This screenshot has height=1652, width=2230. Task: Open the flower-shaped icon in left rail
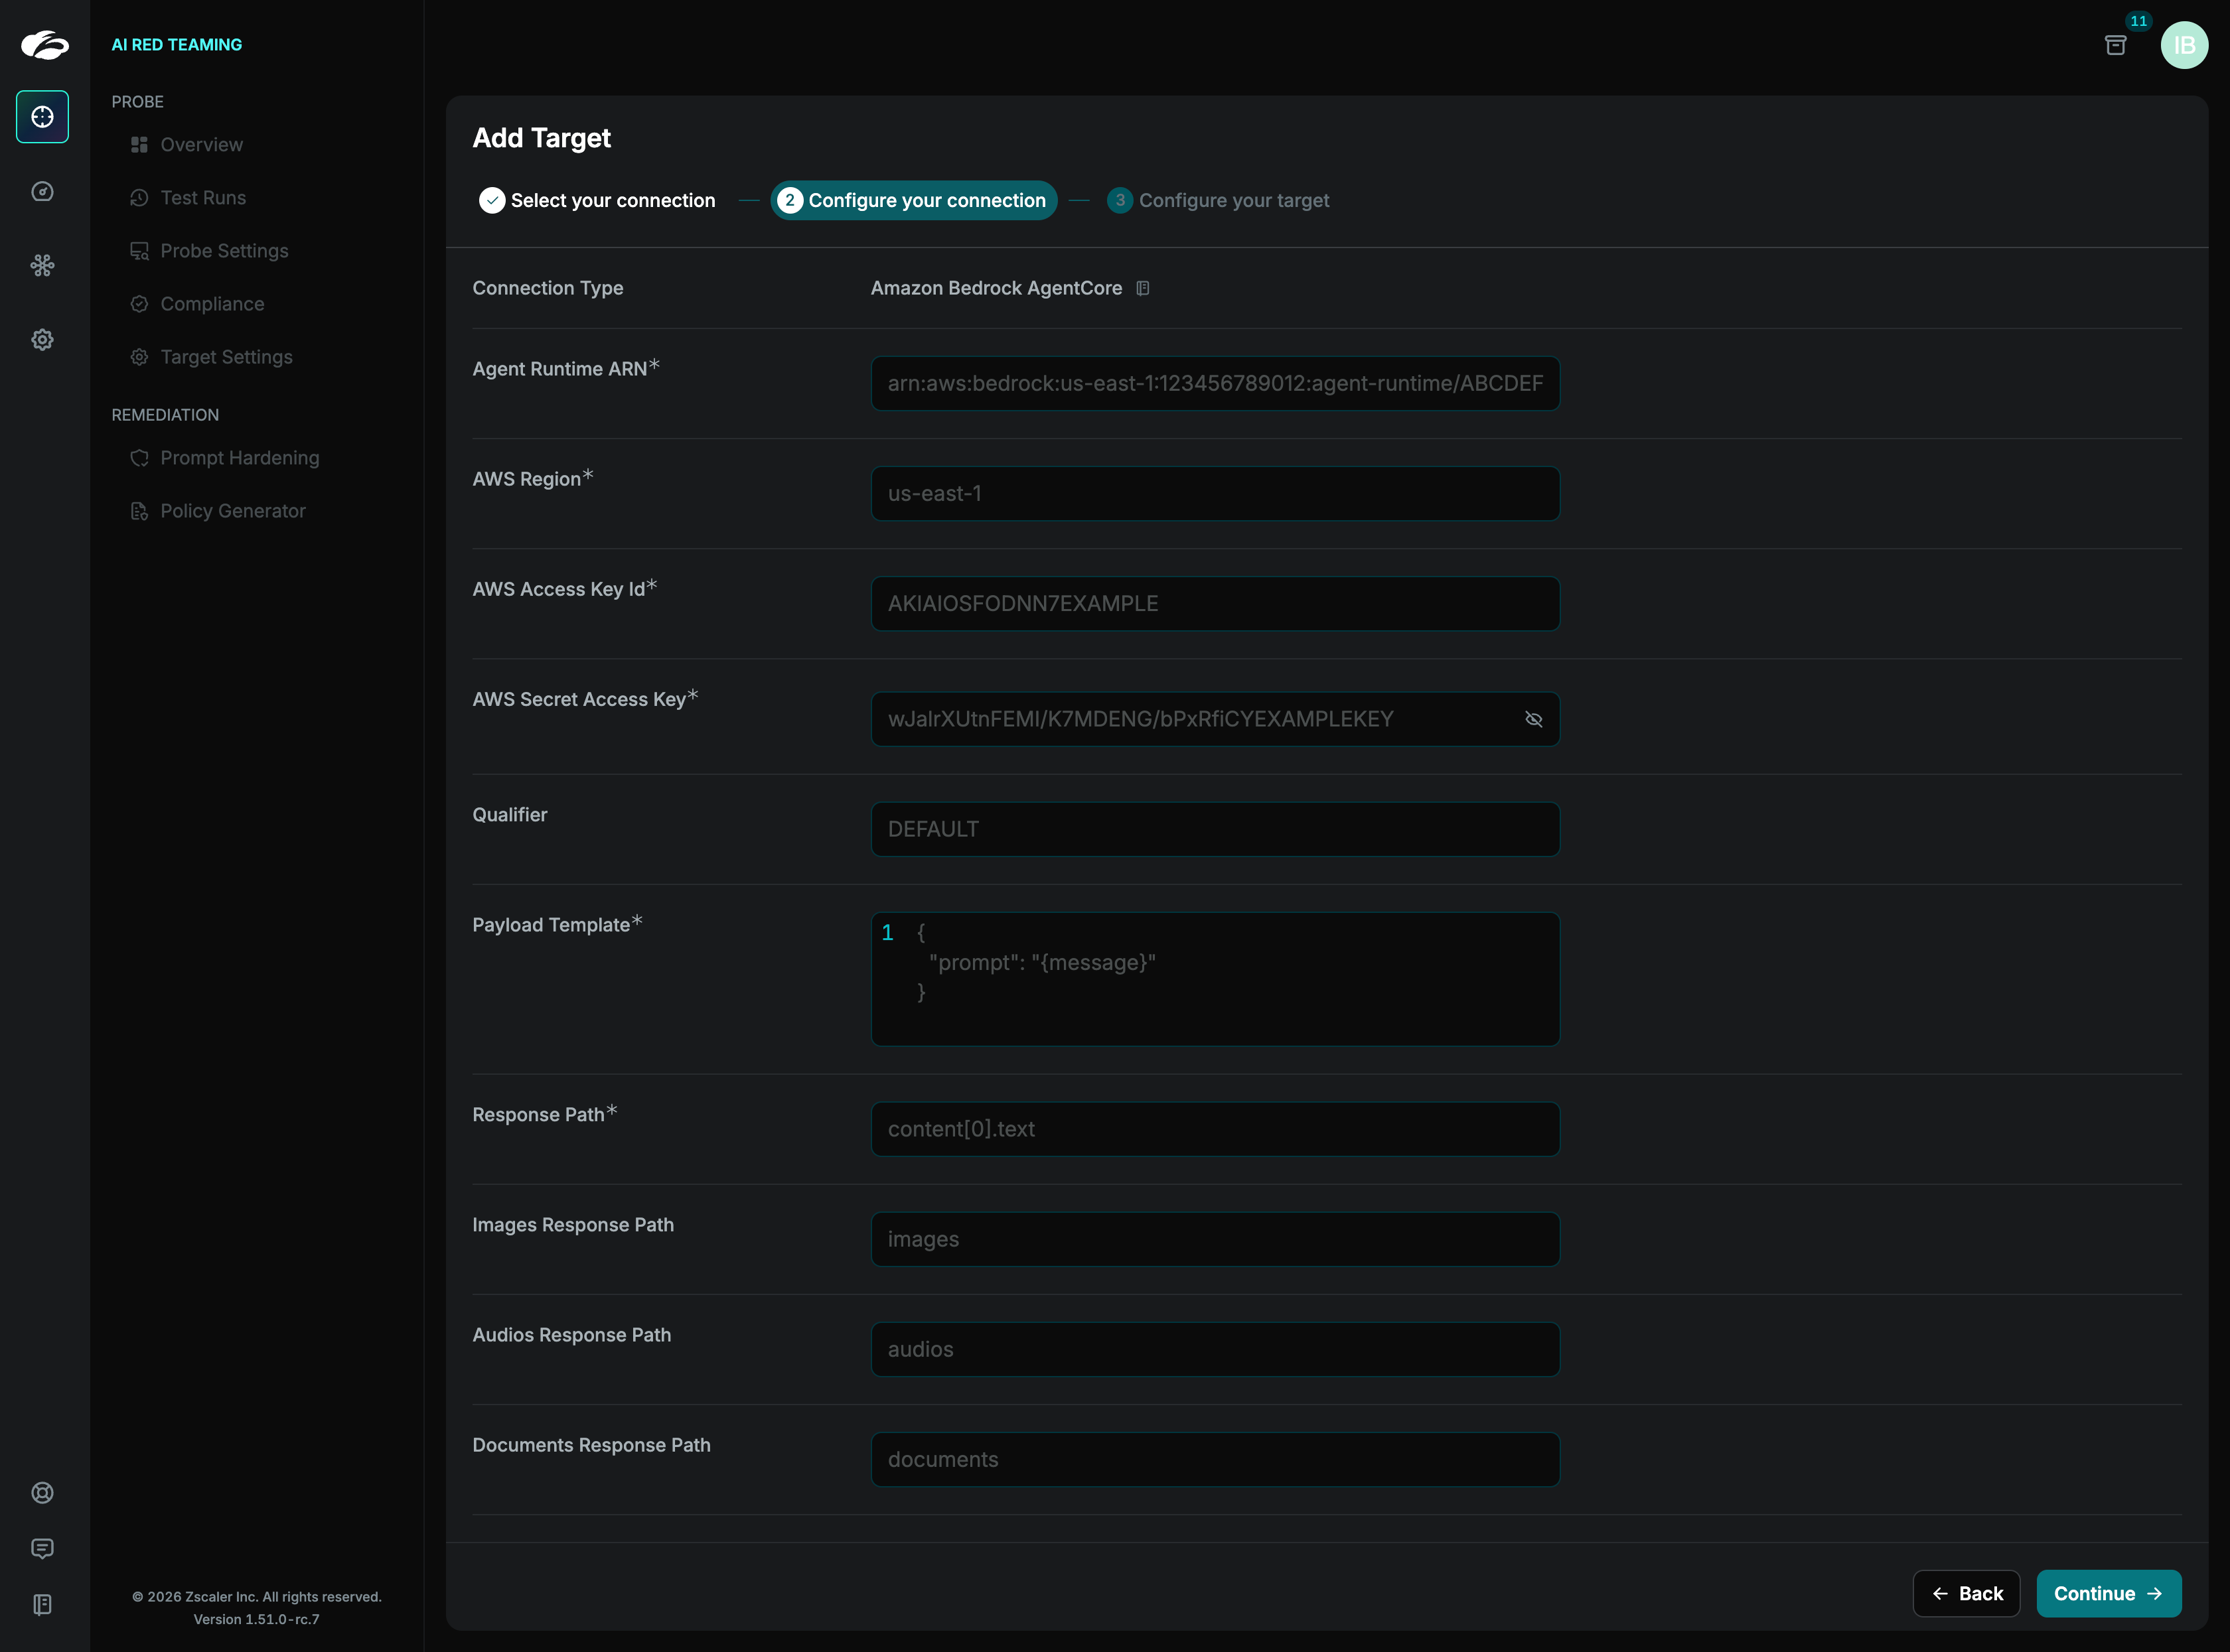[x=42, y=265]
